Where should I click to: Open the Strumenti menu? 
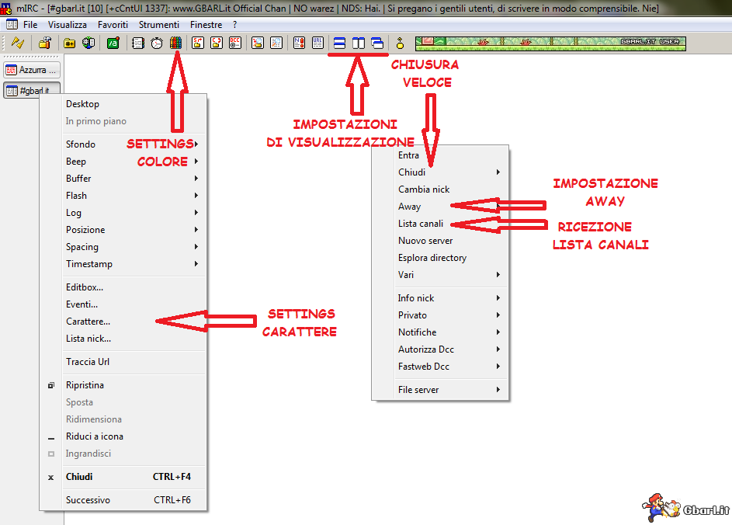pos(158,25)
